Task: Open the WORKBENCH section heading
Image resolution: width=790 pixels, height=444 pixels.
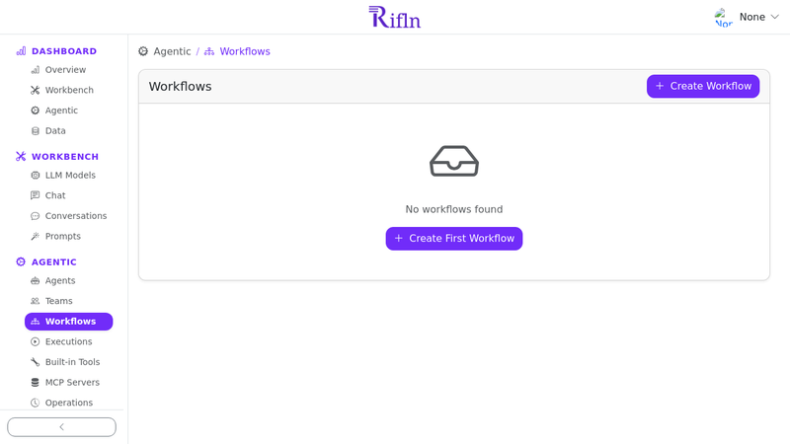Action: pyautogui.click(x=65, y=157)
